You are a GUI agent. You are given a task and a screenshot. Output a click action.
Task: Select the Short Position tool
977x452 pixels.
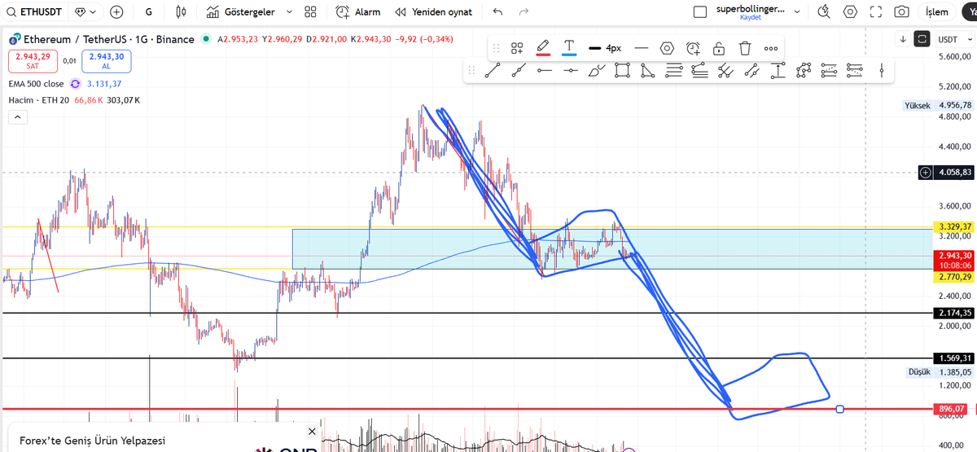(x=856, y=71)
